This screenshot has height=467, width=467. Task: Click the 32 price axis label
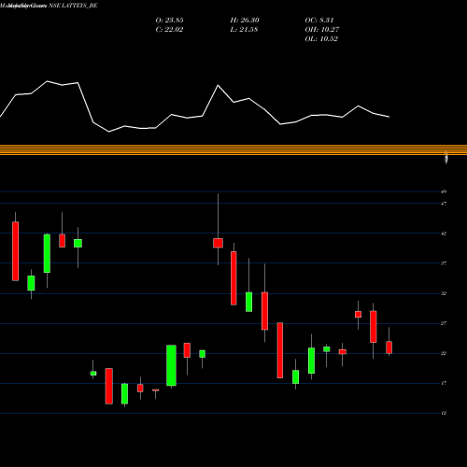(x=444, y=293)
